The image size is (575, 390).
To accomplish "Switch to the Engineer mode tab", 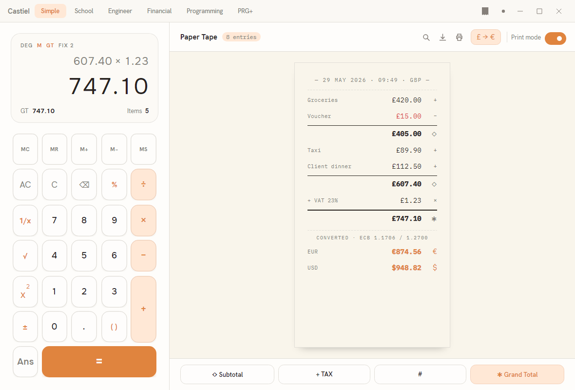I will pyautogui.click(x=120, y=11).
